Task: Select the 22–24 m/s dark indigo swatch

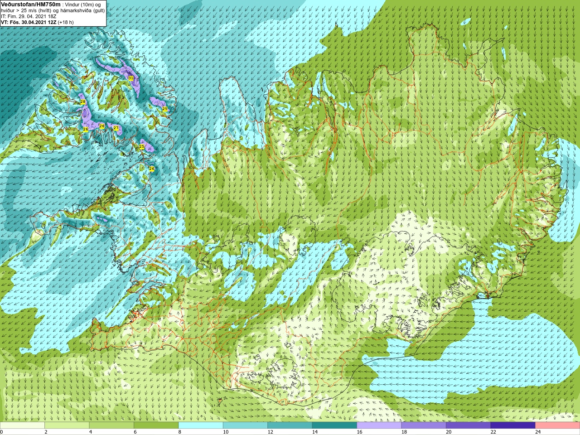Action: click(x=513, y=425)
